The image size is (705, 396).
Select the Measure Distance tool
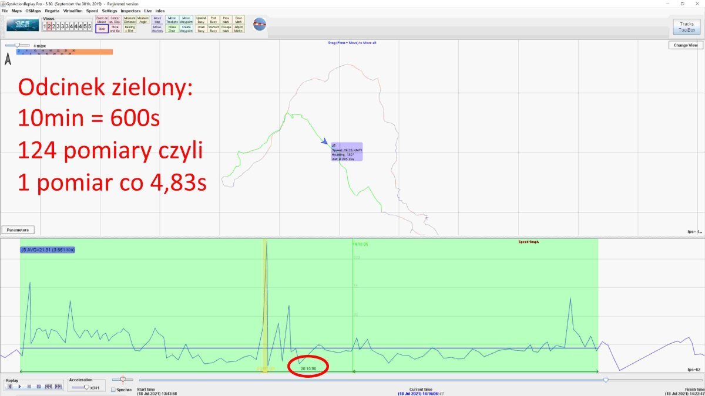(x=129, y=21)
